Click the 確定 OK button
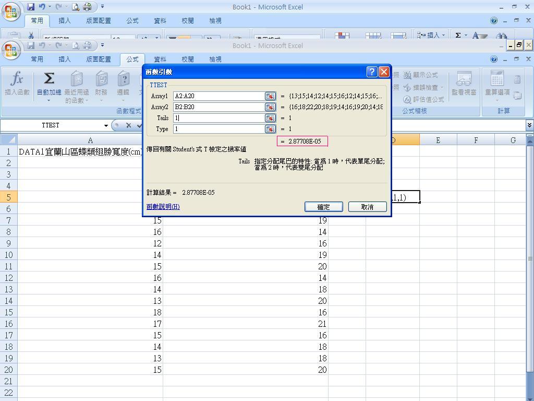 click(x=323, y=207)
